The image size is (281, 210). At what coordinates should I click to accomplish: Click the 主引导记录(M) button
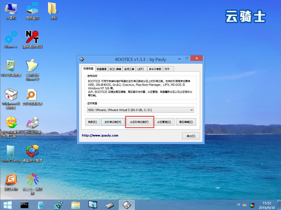pyautogui.click(x=113, y=122)
